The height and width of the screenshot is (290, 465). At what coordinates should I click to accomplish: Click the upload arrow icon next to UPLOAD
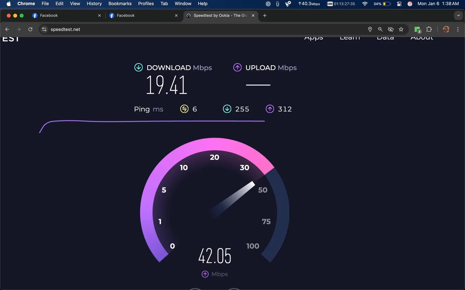coord(237,67)
